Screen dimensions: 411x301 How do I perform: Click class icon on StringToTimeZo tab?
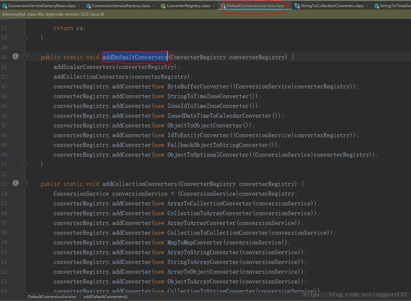coord(377,6)
